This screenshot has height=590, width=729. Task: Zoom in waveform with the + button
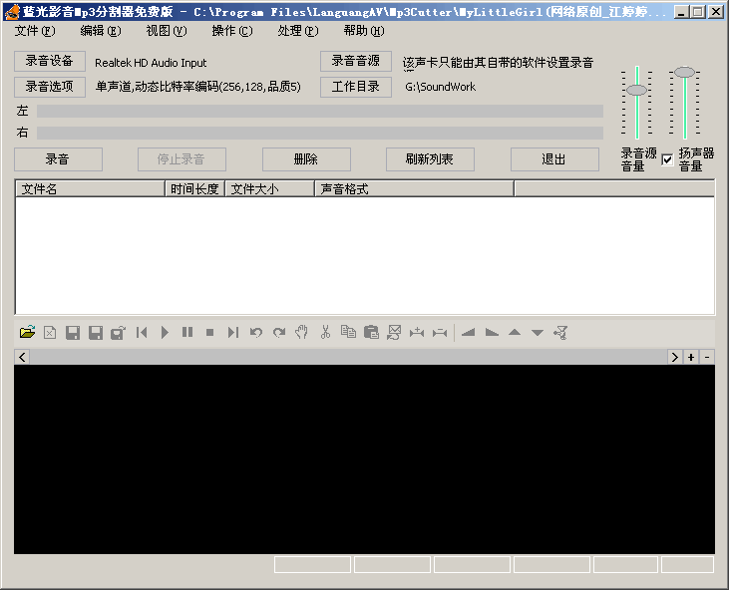(x=691, y=357)
